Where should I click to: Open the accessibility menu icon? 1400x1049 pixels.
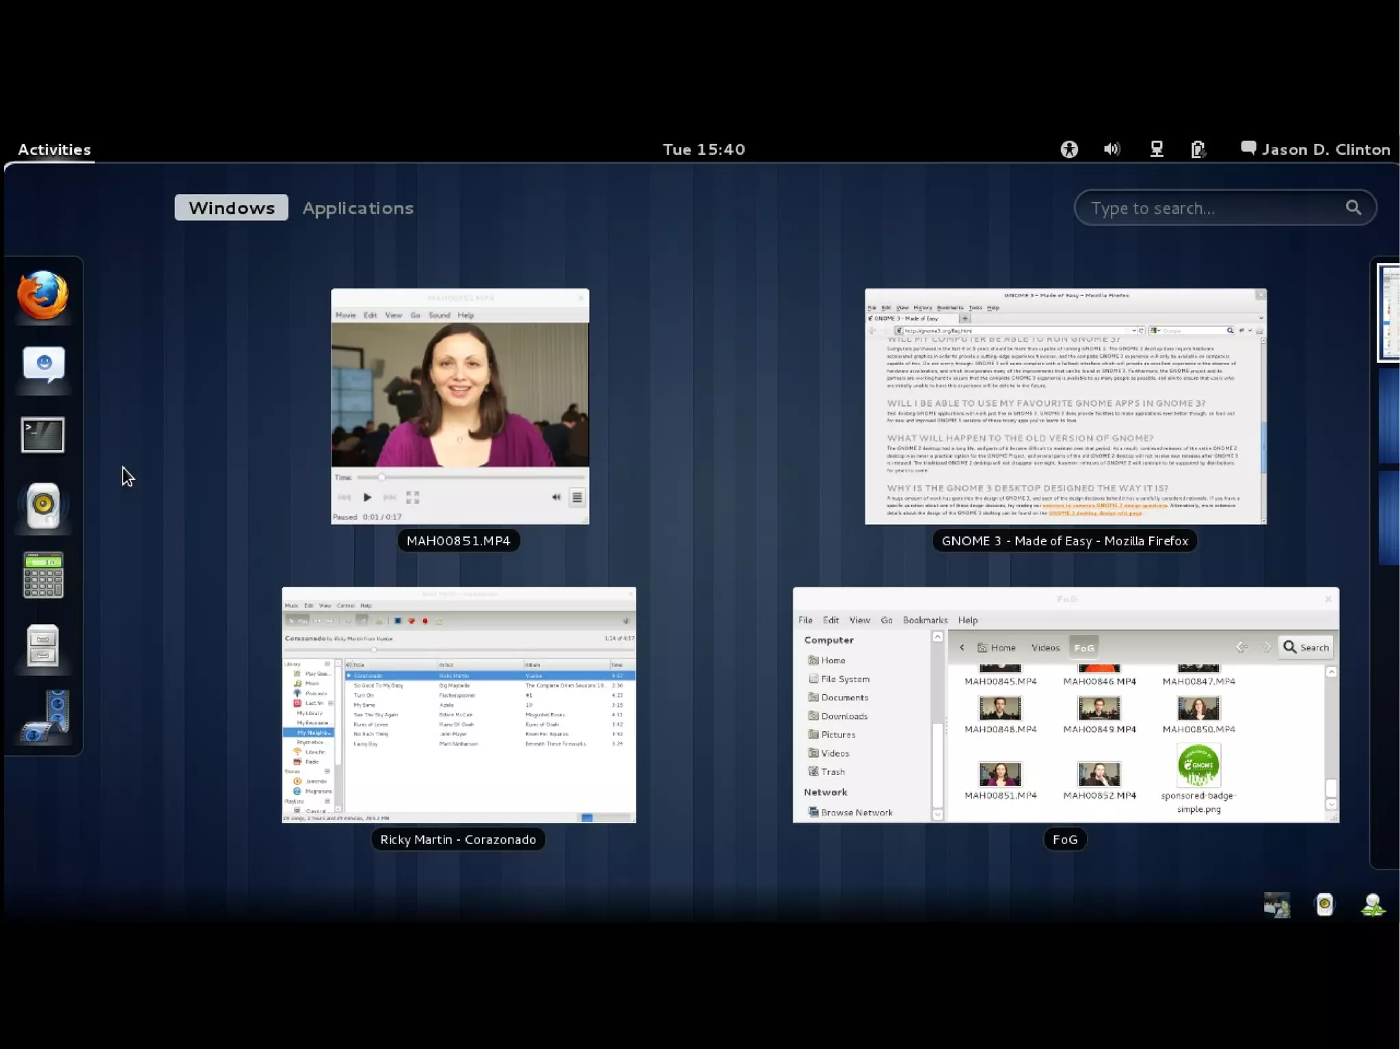click(x=1069, y=149)
